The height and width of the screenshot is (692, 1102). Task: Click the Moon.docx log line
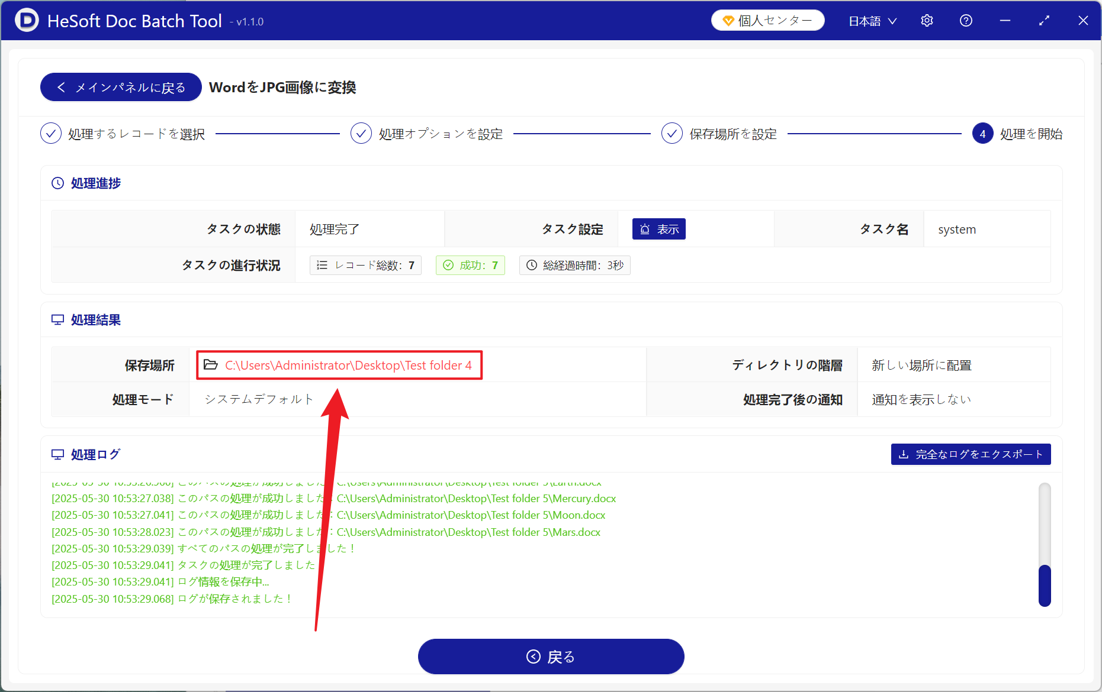point(329,515)
